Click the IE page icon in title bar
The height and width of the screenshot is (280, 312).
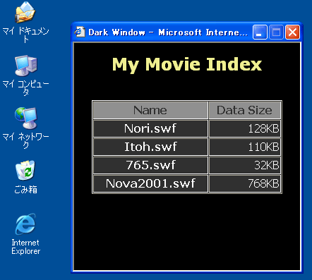point(80,32)
